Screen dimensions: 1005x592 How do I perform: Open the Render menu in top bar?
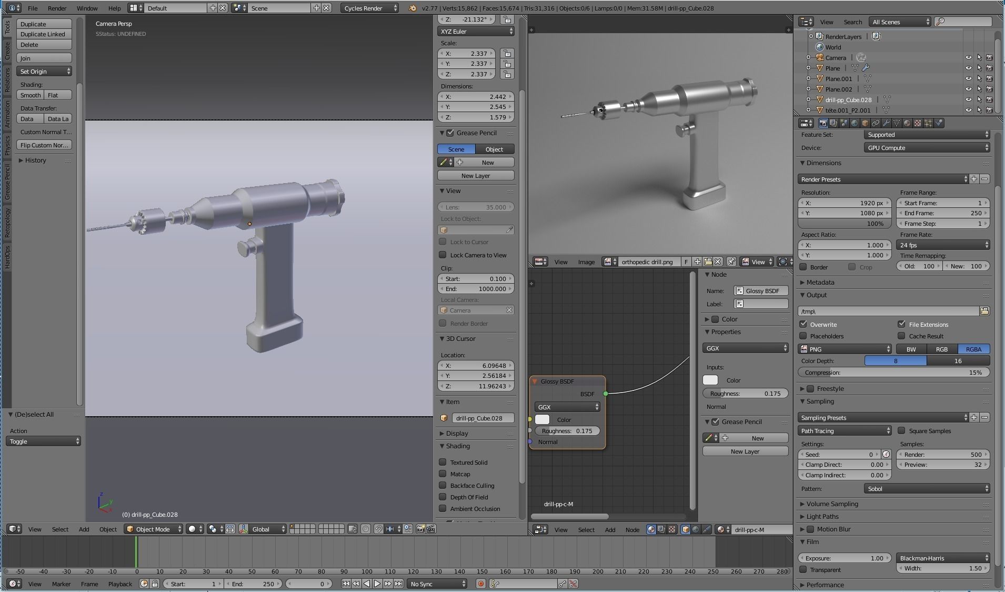pyautogui.click(x=57, y=8)
